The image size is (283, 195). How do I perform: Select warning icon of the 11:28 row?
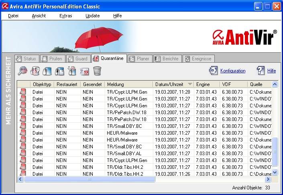tap(23, 92)
